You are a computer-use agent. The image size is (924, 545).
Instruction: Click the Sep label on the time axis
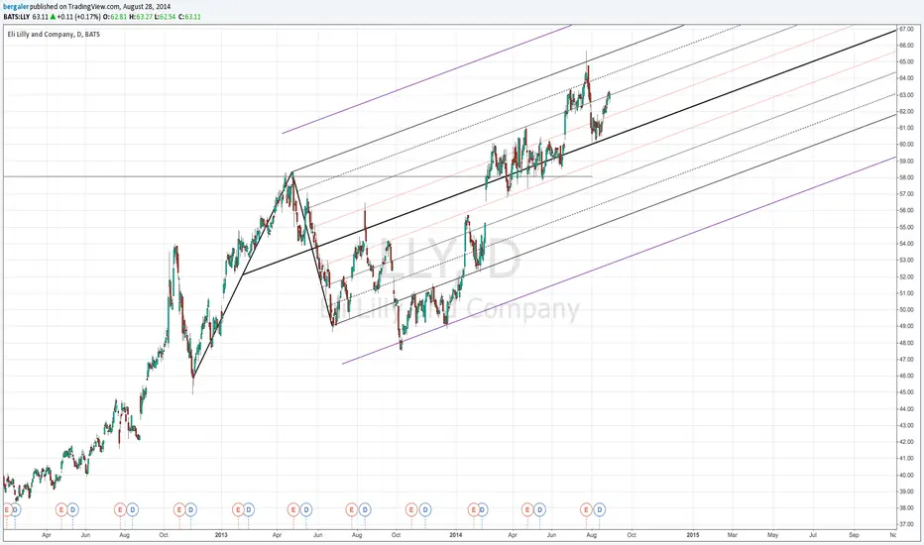click(x=854, y=535)
